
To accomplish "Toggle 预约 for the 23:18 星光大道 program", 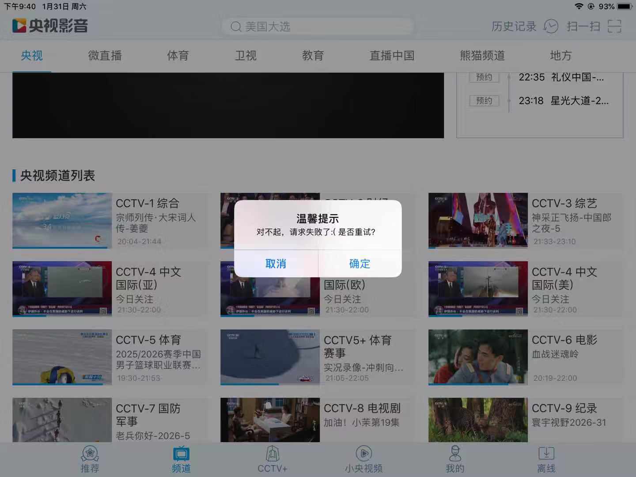I will click(484, 101).
